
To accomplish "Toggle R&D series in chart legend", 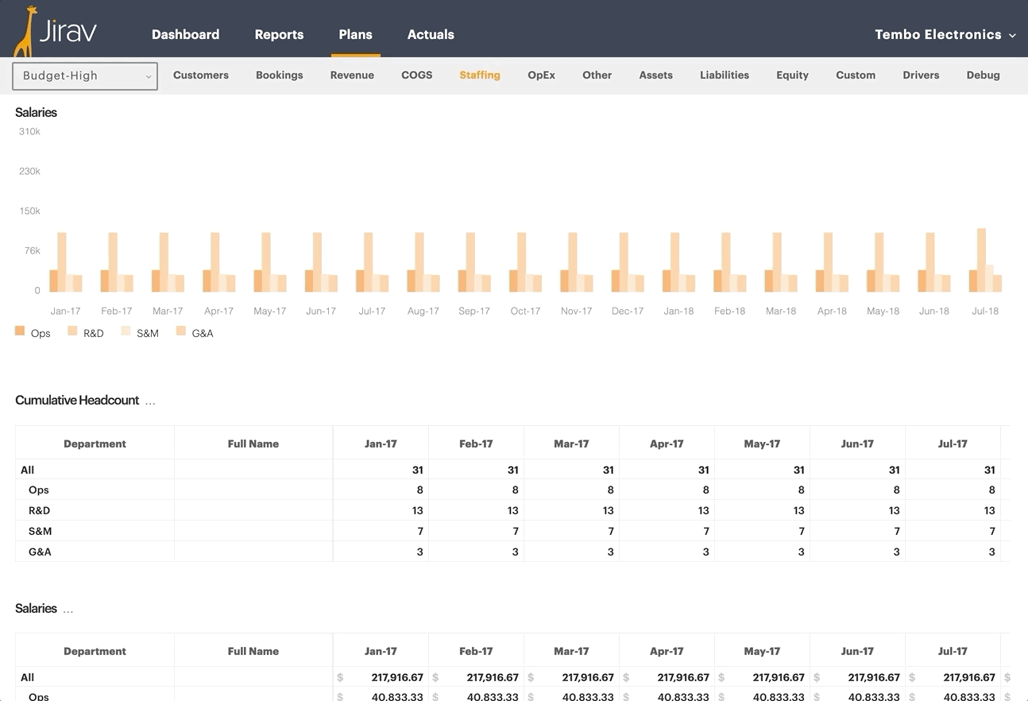I will (73, 331).
